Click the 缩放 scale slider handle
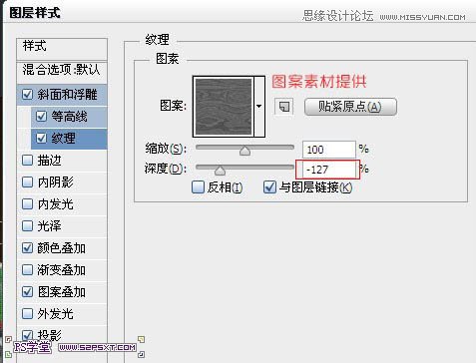Image resolution: width=476 pixels, height=363 pixels. click(244, 151)
